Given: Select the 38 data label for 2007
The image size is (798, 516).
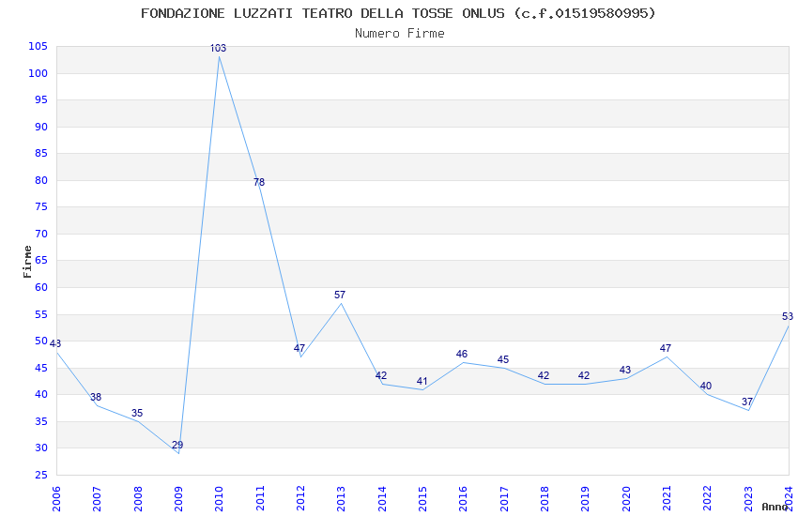Looking at the screenshot, I should (x=96, y=397).
